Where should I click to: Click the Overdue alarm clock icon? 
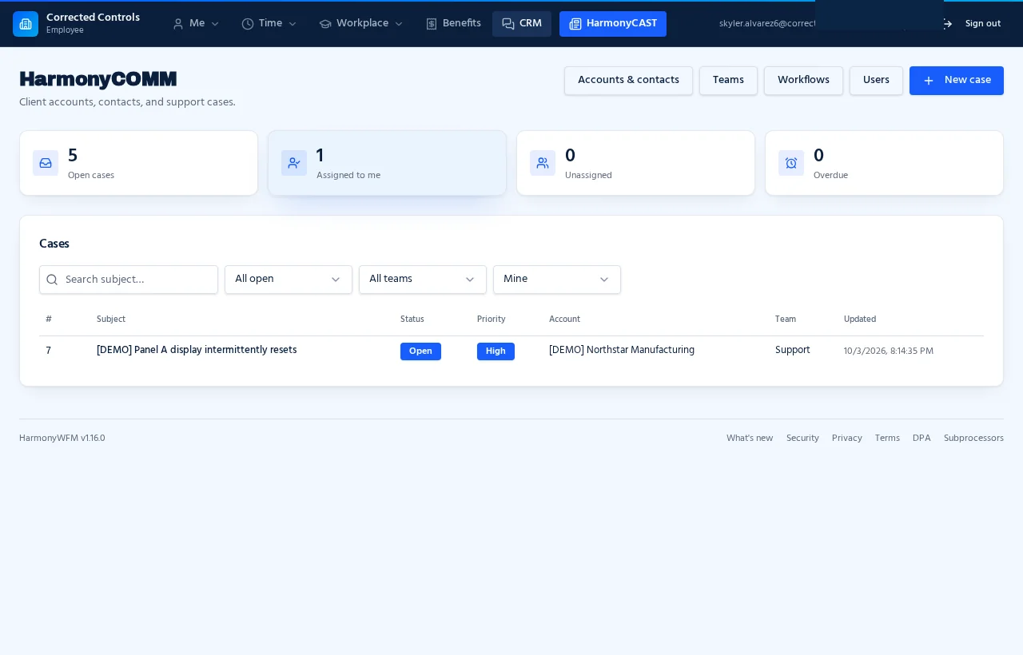click(791, 163)
